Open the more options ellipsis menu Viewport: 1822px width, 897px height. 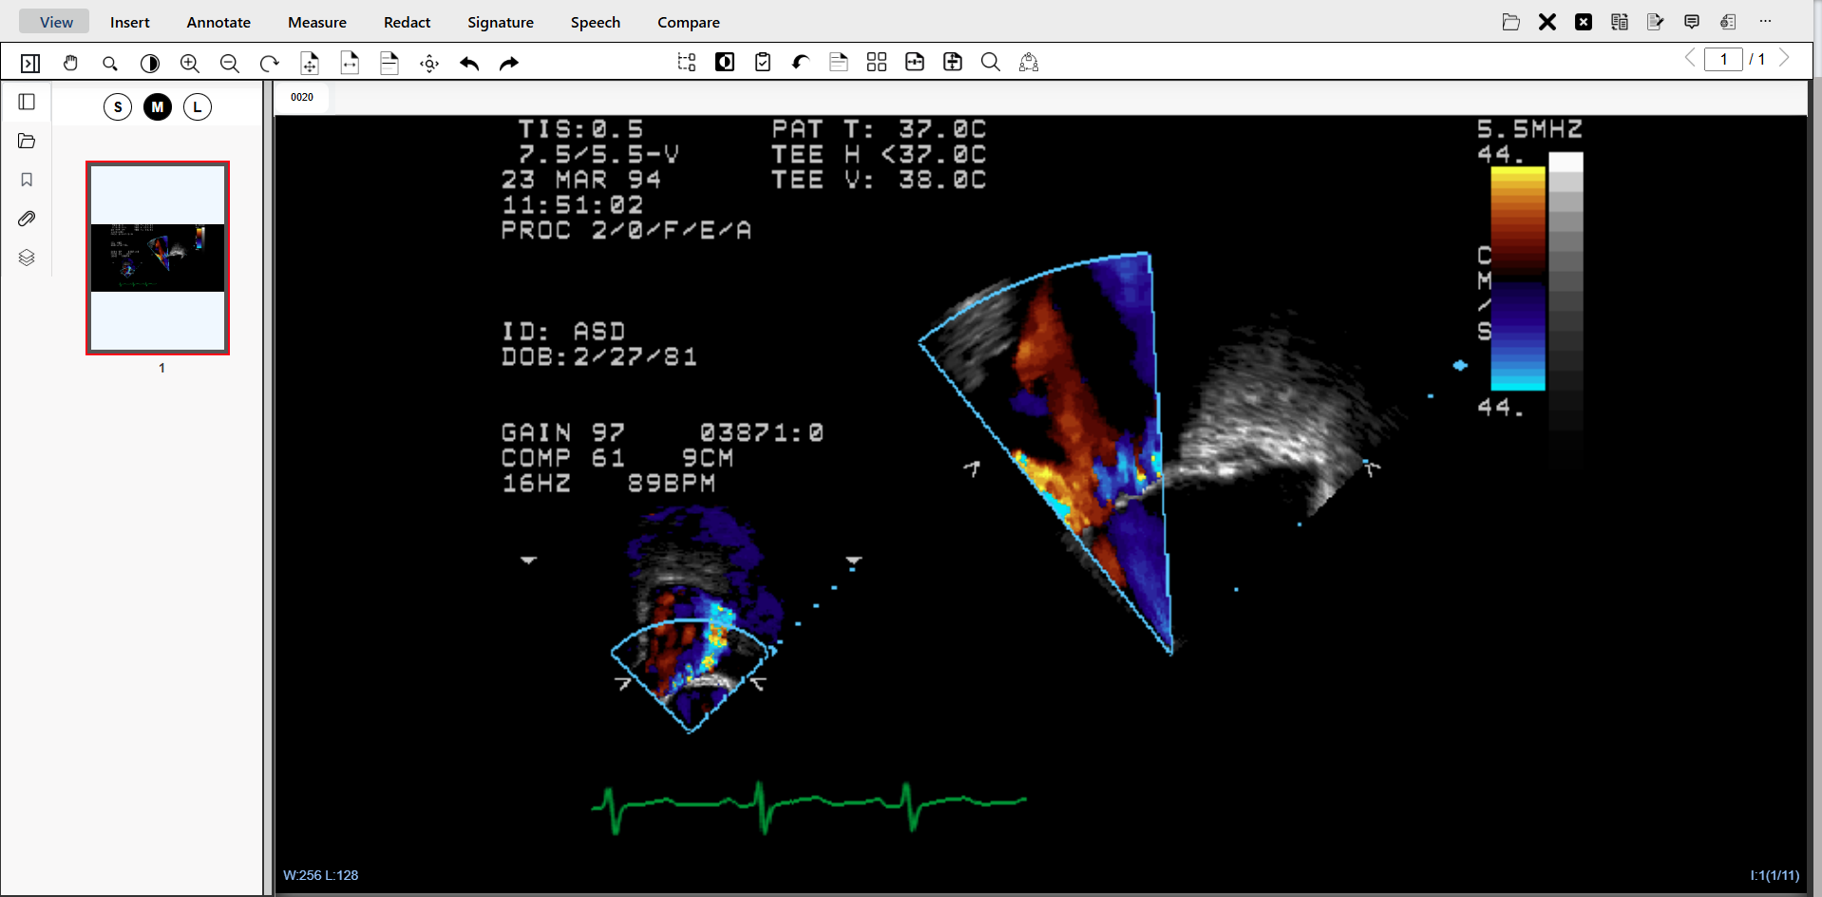coord(1765,21)
